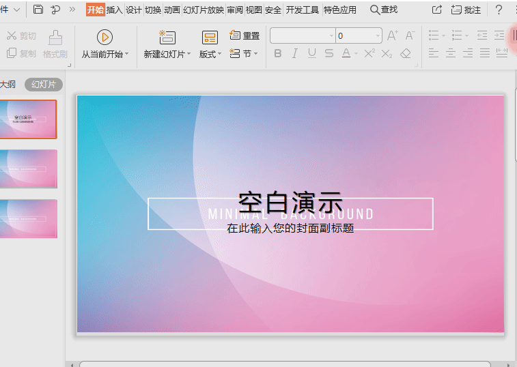Click increase font size icon

pos(393,35)
